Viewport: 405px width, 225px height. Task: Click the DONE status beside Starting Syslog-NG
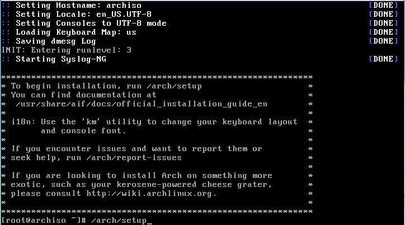pyautogui.click(x=383, y=59)
